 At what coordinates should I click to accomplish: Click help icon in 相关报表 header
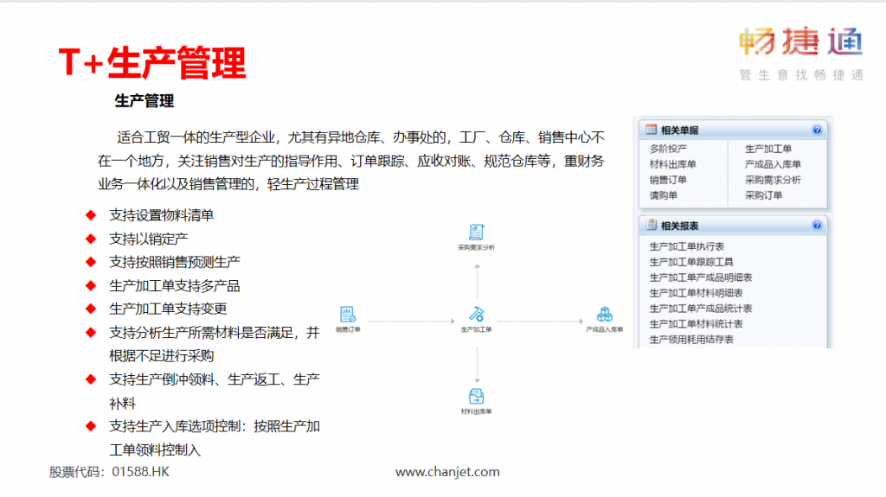click(x=816, y=226)
